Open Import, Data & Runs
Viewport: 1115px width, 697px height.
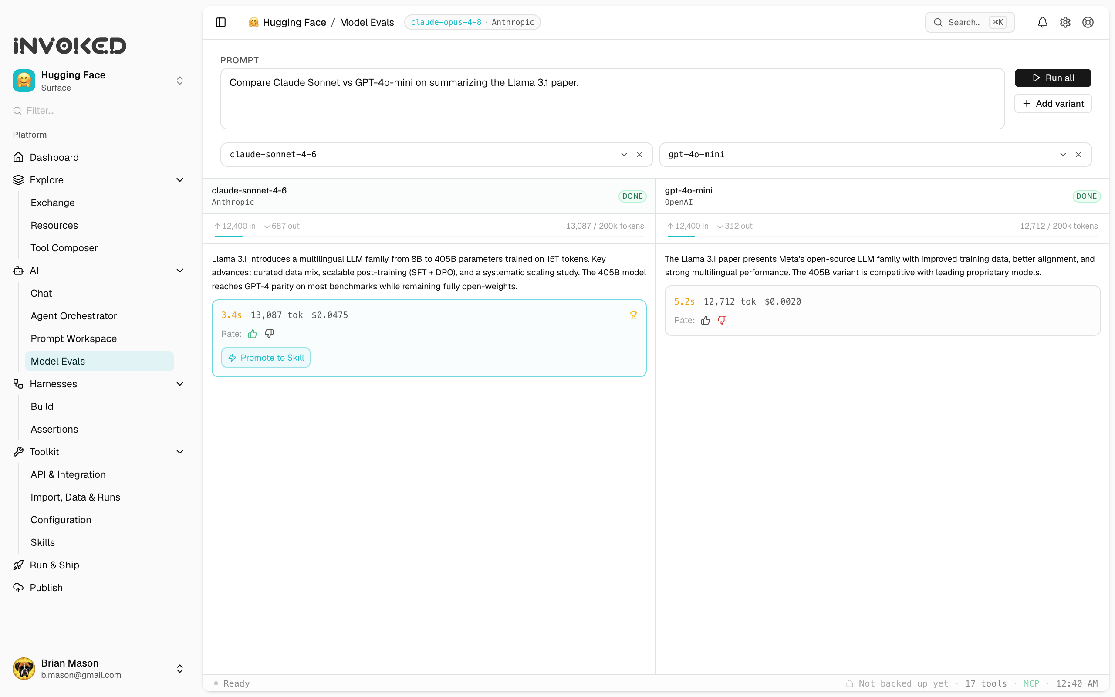click(x=99, y=497)
